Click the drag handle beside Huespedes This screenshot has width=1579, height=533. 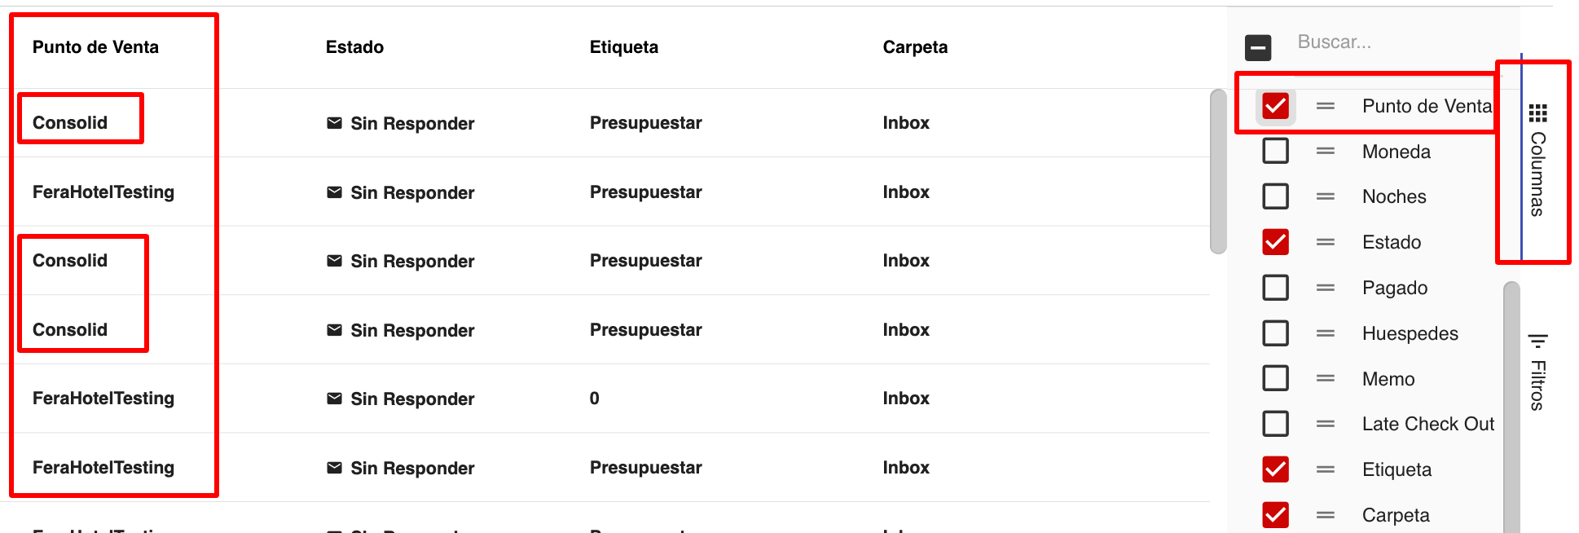point(1326,333)
